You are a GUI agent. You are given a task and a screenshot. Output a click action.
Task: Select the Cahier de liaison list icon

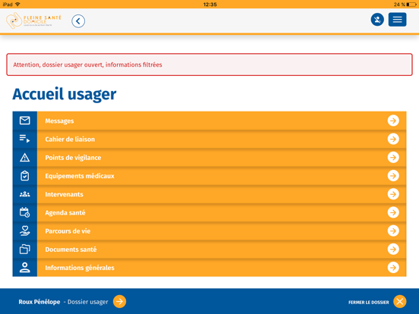pos(25,139)
